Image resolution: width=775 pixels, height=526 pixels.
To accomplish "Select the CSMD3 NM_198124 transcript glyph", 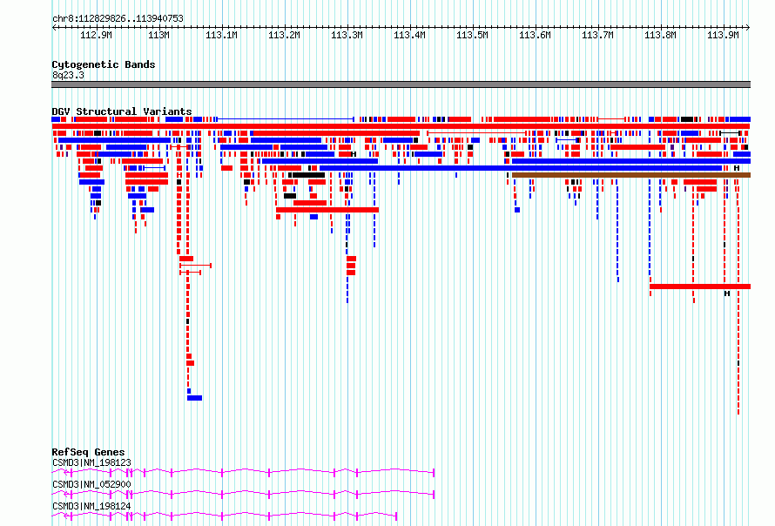I will (x=225, y=516).
